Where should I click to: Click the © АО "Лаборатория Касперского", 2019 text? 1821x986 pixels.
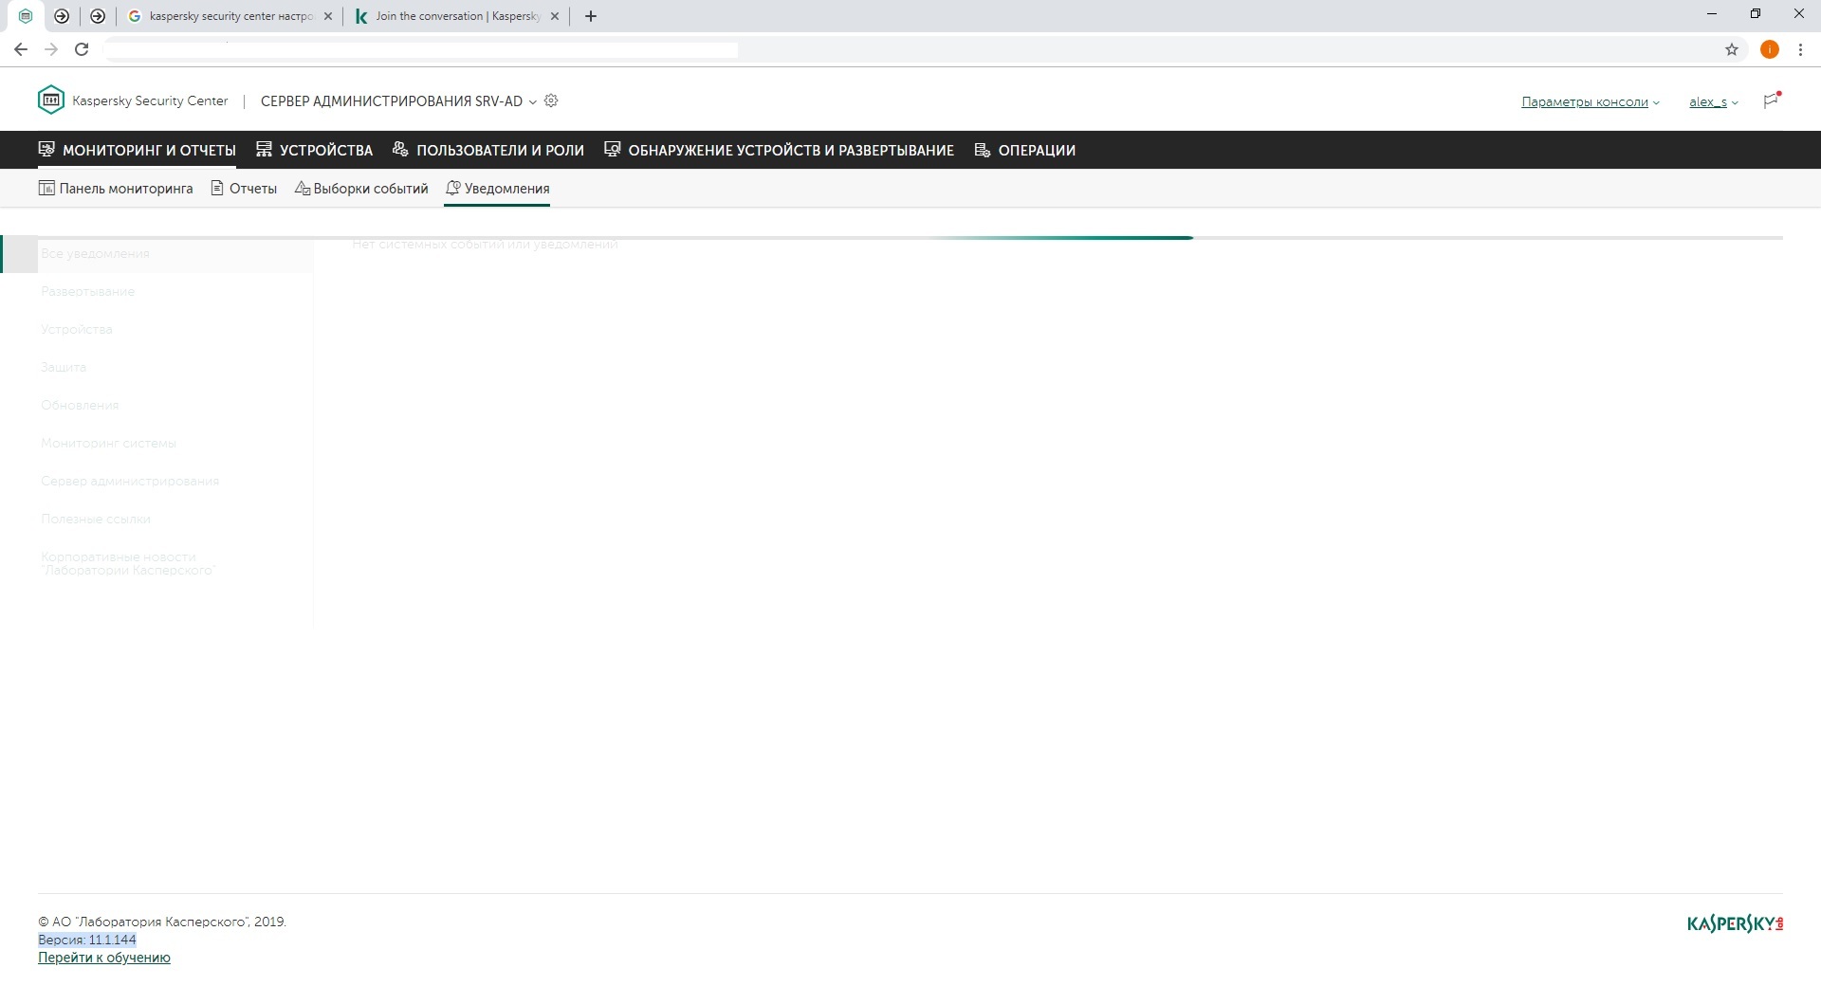162,922
